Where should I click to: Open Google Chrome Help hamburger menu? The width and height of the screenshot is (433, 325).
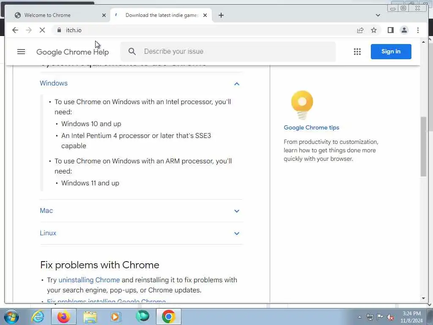pyautogui.click(x=21, y=52)
